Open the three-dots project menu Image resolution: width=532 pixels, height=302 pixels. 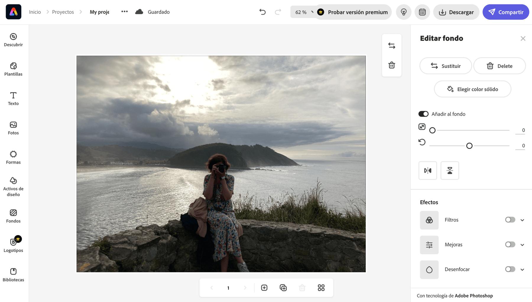[124, 12]
